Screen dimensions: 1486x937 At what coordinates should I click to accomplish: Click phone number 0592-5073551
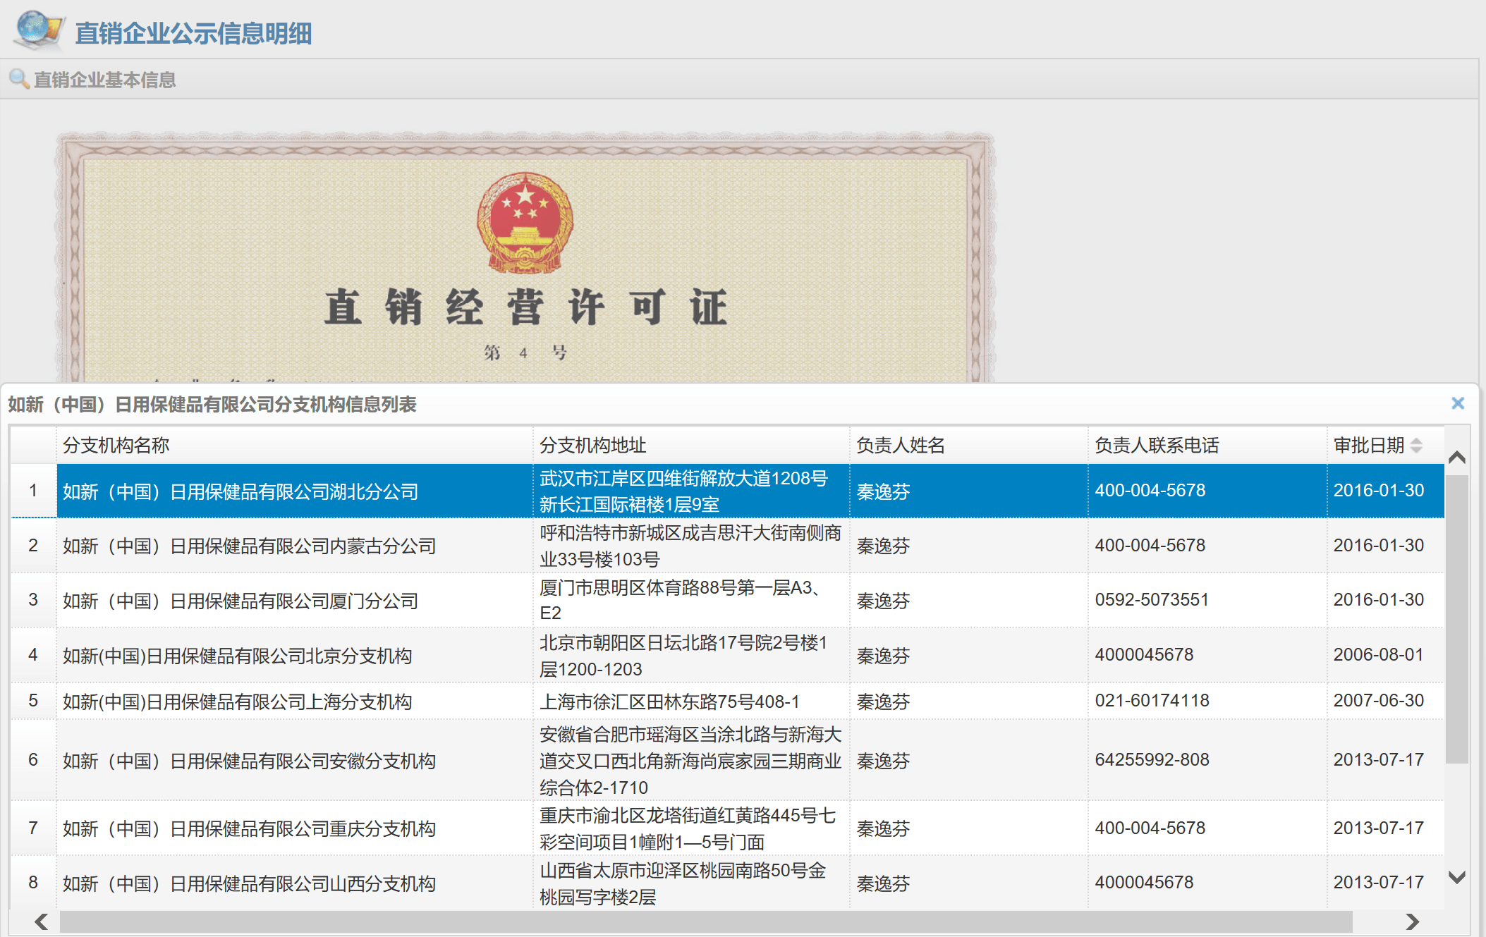pos(1152,600)
